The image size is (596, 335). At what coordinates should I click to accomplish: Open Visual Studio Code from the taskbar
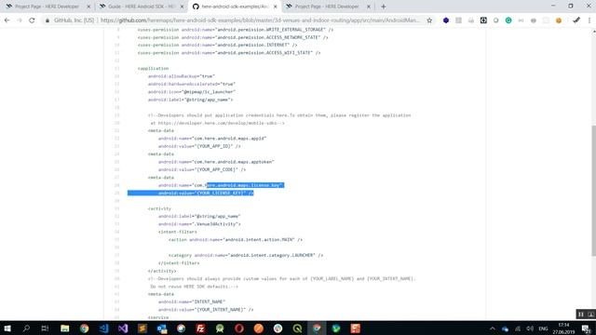(103, 328)
